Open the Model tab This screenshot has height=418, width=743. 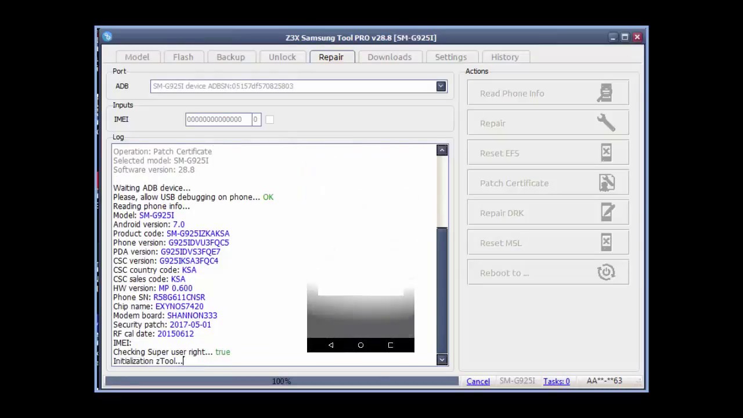pos(137,57)
